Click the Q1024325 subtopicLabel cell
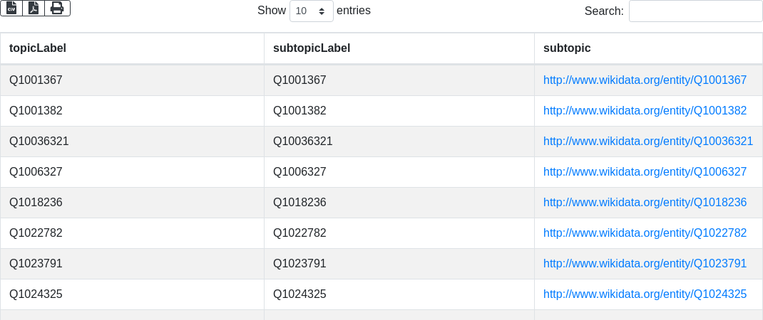 299,294
